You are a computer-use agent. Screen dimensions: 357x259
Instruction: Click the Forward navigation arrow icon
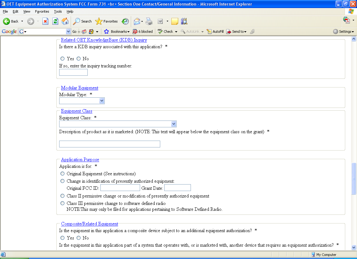(x=31, y=21)
